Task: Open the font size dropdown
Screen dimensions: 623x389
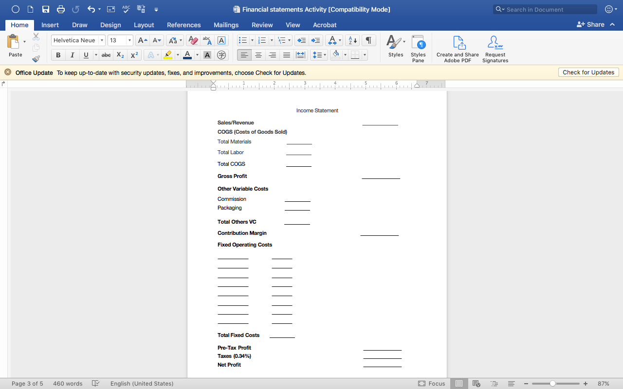Action: pos(129,40)
